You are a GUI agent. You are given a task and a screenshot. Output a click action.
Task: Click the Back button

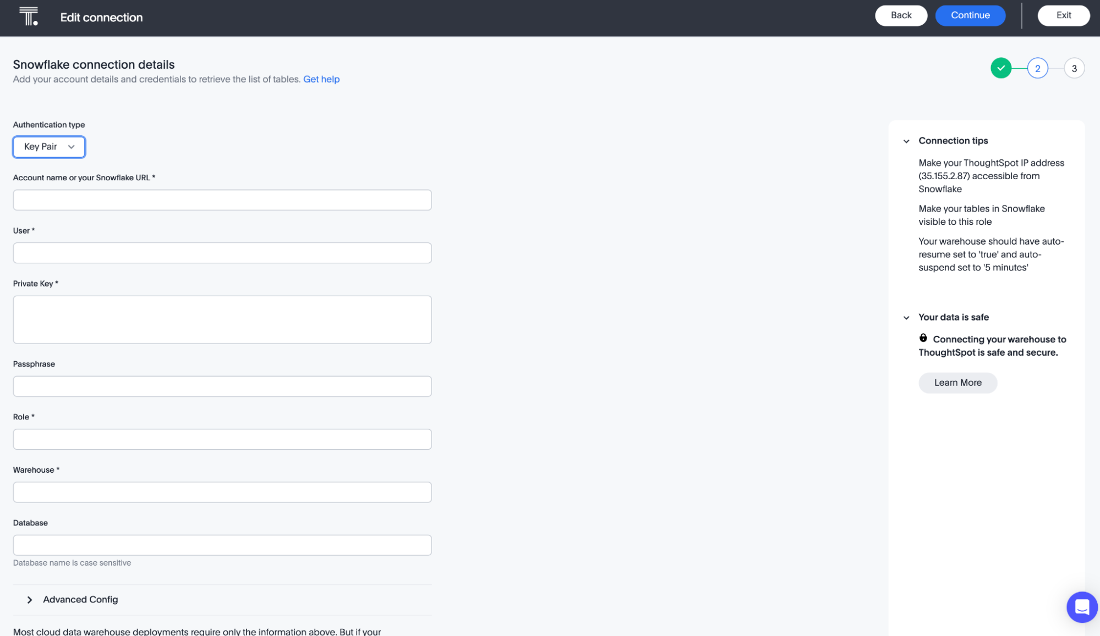pos(901,15)
